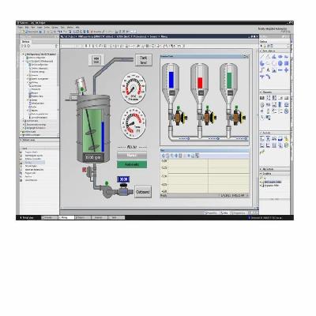Pick the T-piece pipe object
Viewport: 316px width, 316px height.
pyautogui.click(x=262, y=77)
